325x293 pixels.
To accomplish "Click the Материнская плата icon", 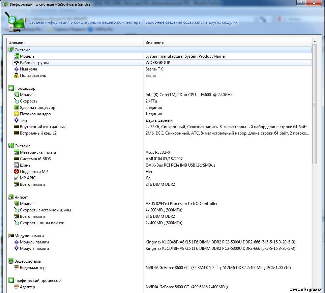I will pyautogui.click(x=16, y=152).
